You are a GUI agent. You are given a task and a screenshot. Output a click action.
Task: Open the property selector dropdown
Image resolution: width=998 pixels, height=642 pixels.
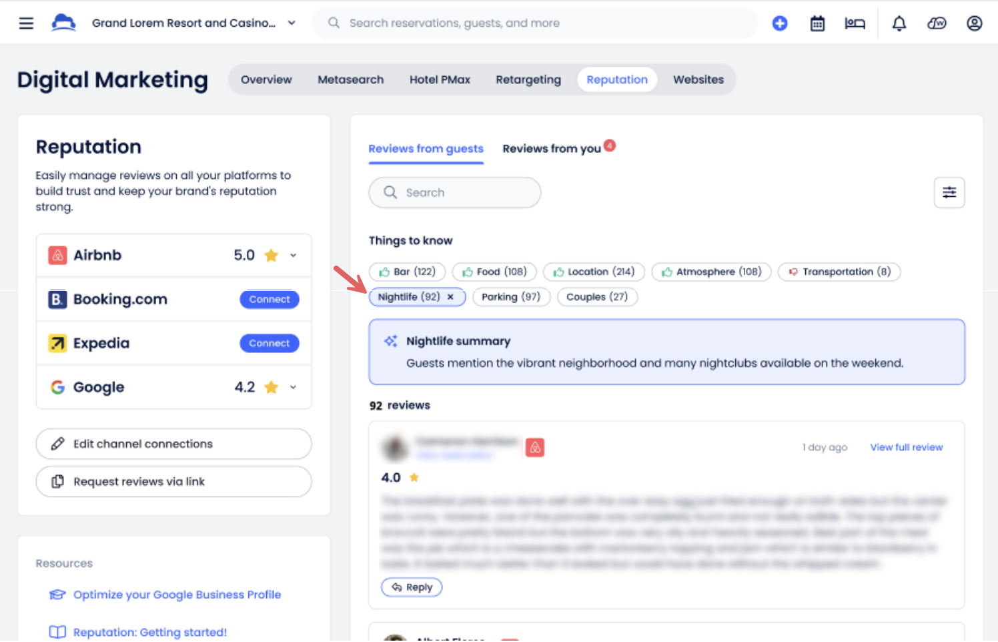pos(292,23)
